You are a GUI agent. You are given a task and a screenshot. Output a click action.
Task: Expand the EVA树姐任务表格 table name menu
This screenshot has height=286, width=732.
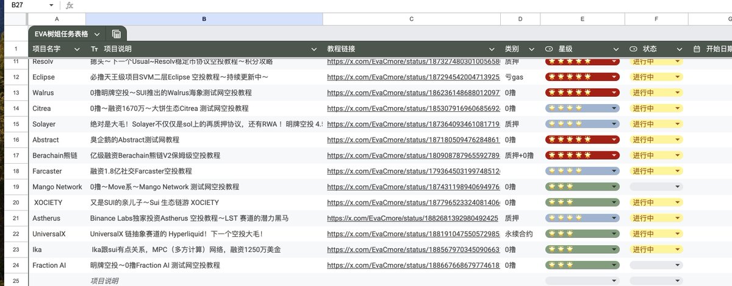[97, 34]
